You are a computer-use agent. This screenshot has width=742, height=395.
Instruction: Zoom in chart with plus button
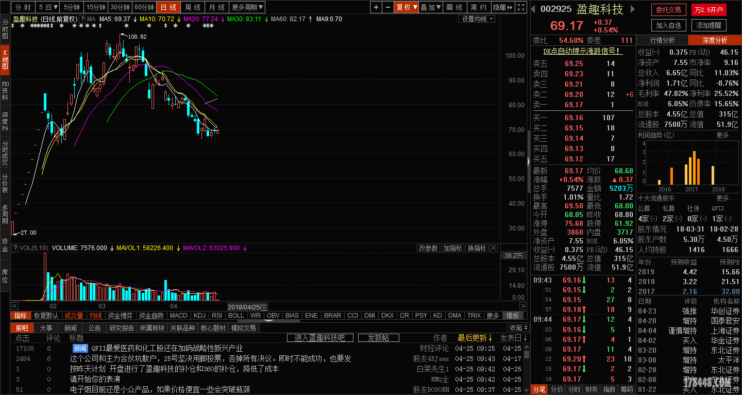point(376,7)
